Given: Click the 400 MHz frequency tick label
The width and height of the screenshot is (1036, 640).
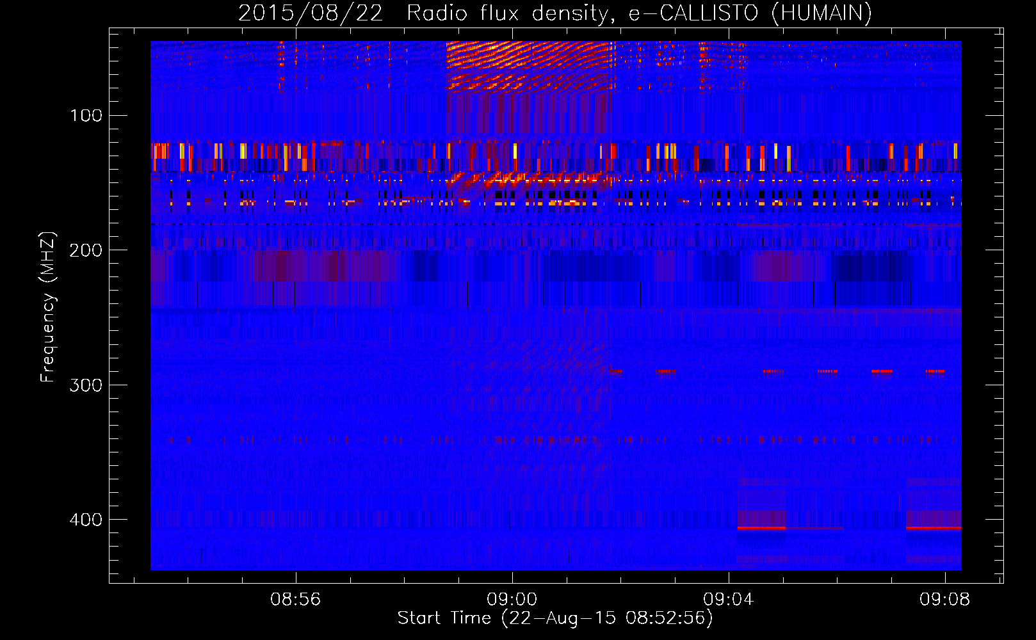Looking at the screenshot, I should click(86, 519).
